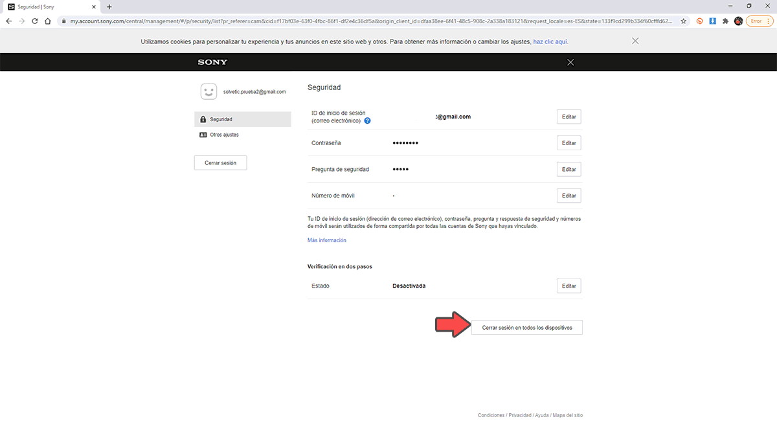Click the 'haz clic aquí' cookies link

pyautogui.click(x=550, y=41)
